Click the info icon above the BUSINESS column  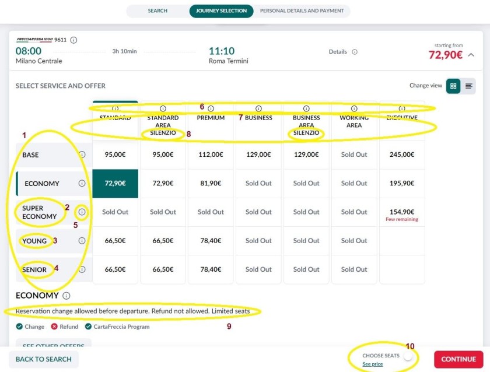pos(258,107)
